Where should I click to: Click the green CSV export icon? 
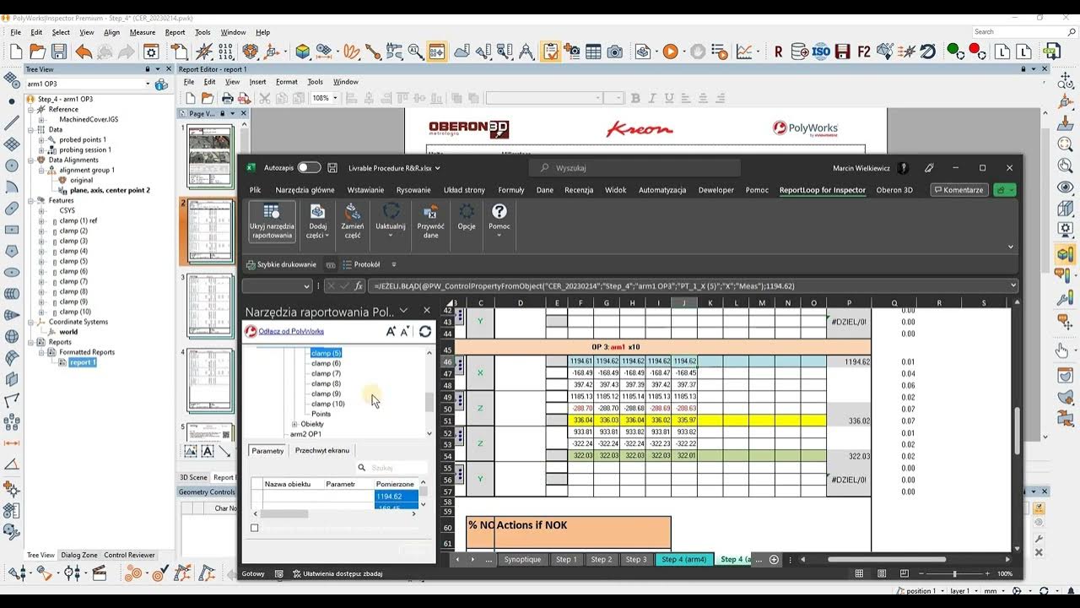[1051, 52]
